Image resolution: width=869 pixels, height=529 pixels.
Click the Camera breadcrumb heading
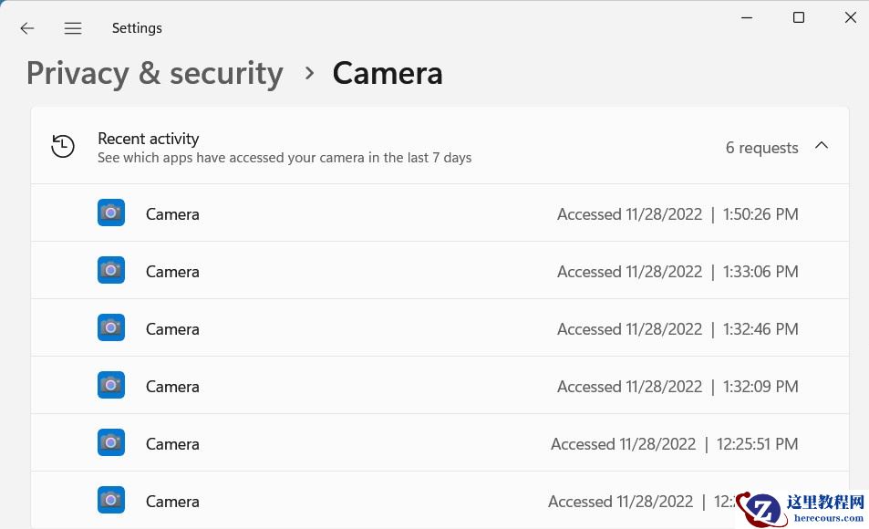pos(388,73)
